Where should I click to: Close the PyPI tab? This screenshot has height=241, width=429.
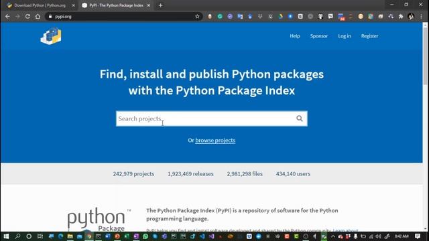[149, 5]
